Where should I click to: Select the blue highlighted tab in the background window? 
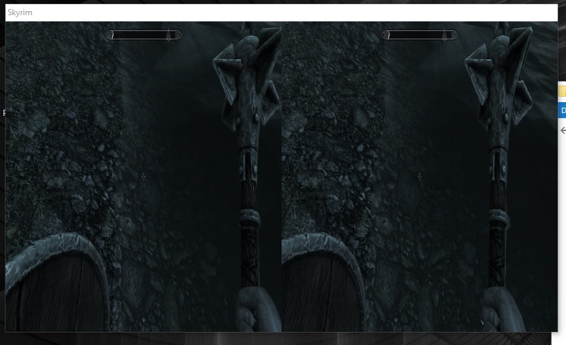point(562,110)
